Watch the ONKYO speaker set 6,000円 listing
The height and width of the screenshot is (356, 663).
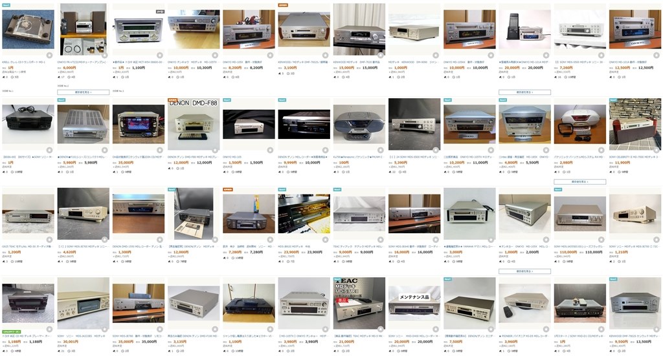pos(104,56)
